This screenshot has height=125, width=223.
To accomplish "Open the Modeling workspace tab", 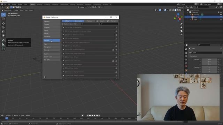I will click(39, 5).
